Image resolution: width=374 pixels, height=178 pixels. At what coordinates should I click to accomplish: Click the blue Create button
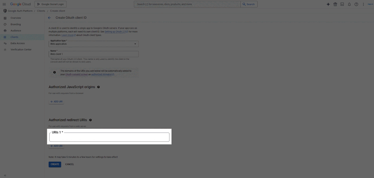coord(55,164)
